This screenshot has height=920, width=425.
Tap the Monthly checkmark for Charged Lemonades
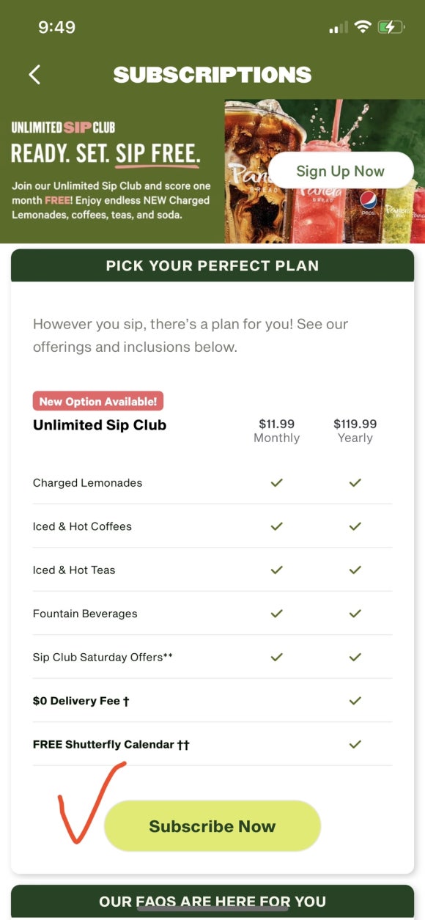click(x=276, y=483)
